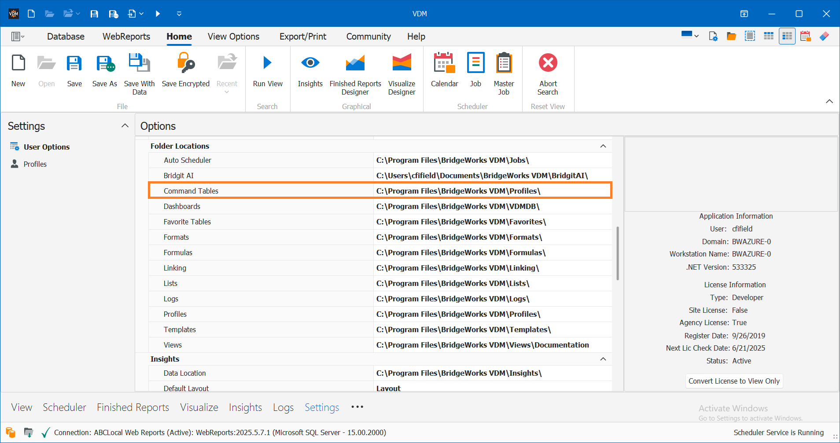This screenshot has width=840, height=443.
Task: Open the color theme dropdown arrow
Action: point(696,36)
